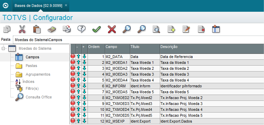Open Filtro(s) tree item
The image size is (264, 125).
(x=32, y=88)
